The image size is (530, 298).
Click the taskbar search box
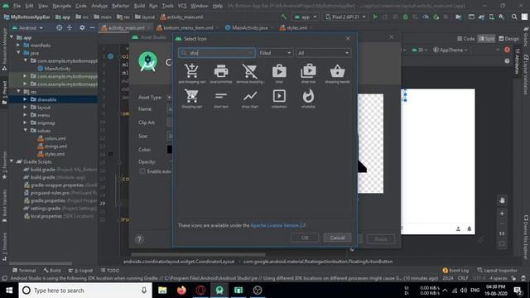click(84, 291)
